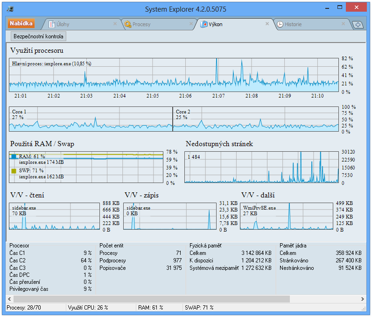Click the System Explorer title bar icon
372x317 pixels.
[x=10, y=9]
